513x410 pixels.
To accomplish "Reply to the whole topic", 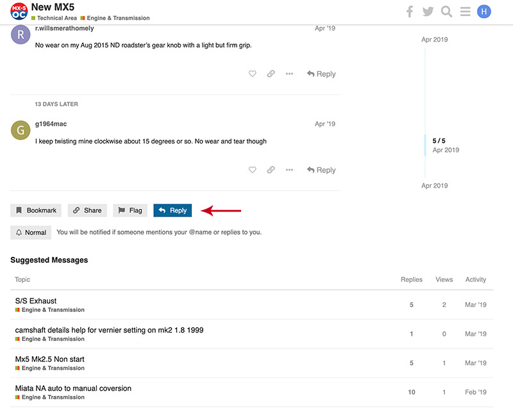I will [x=172, y=210].
